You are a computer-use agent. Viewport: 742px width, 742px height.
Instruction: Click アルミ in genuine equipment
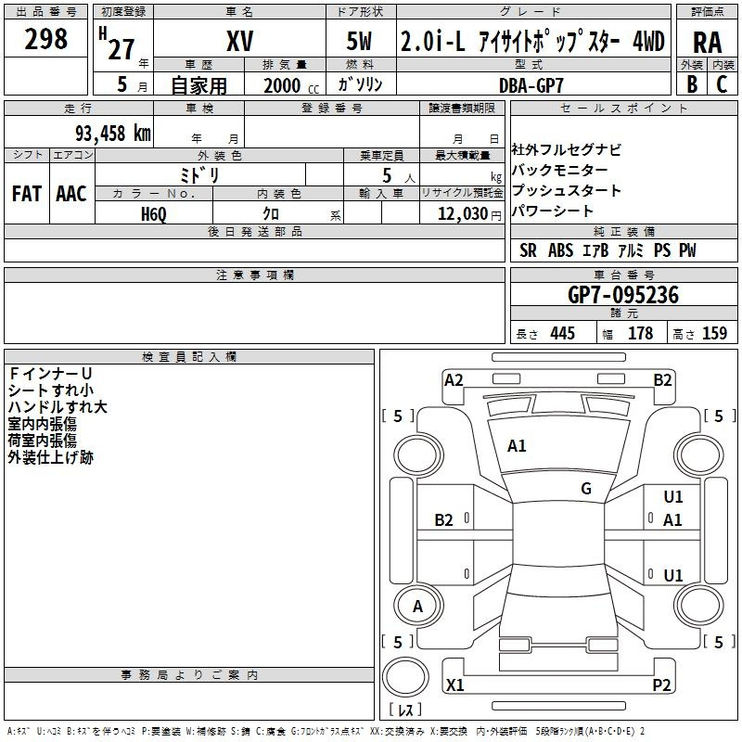point(631,250)
